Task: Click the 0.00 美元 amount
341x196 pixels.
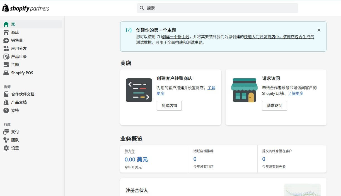Action: pos(136,159)
